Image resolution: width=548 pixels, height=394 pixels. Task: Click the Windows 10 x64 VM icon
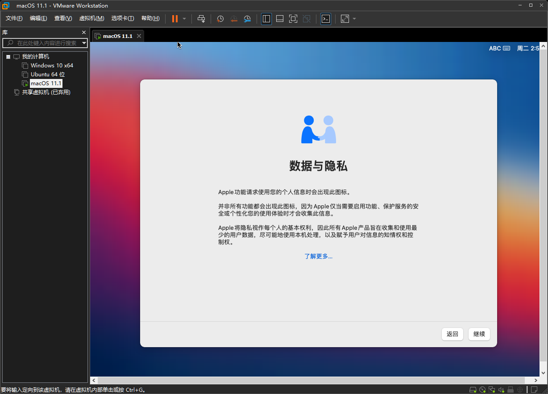[x=25, y=66]
